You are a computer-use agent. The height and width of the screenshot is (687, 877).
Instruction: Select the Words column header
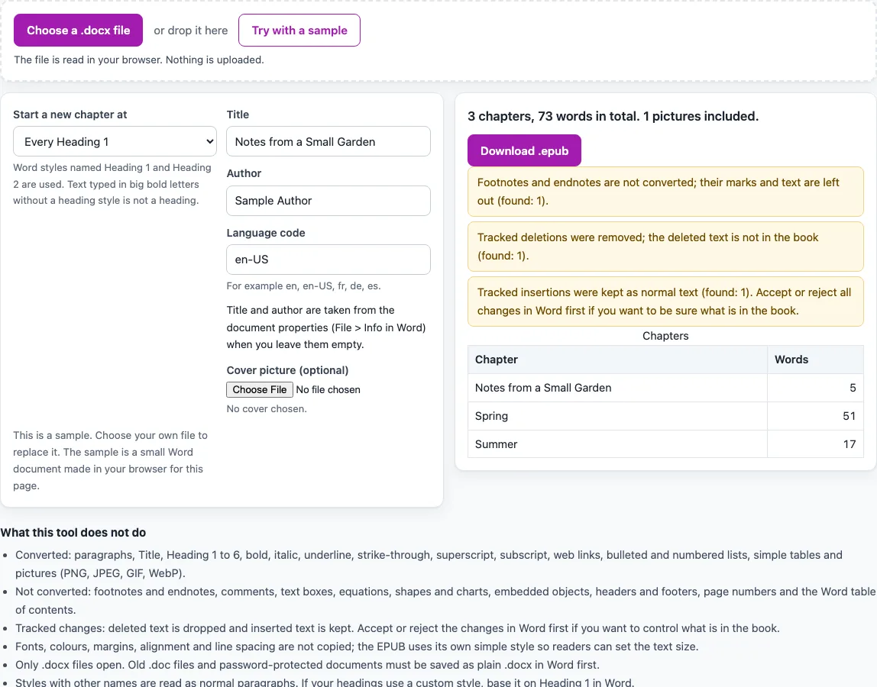pyautogui.click(x=815, y=360)
